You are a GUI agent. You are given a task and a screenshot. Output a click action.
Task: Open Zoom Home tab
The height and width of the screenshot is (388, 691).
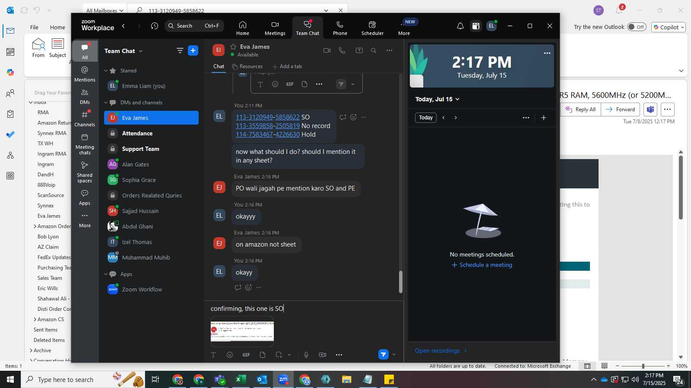(243, 28)
